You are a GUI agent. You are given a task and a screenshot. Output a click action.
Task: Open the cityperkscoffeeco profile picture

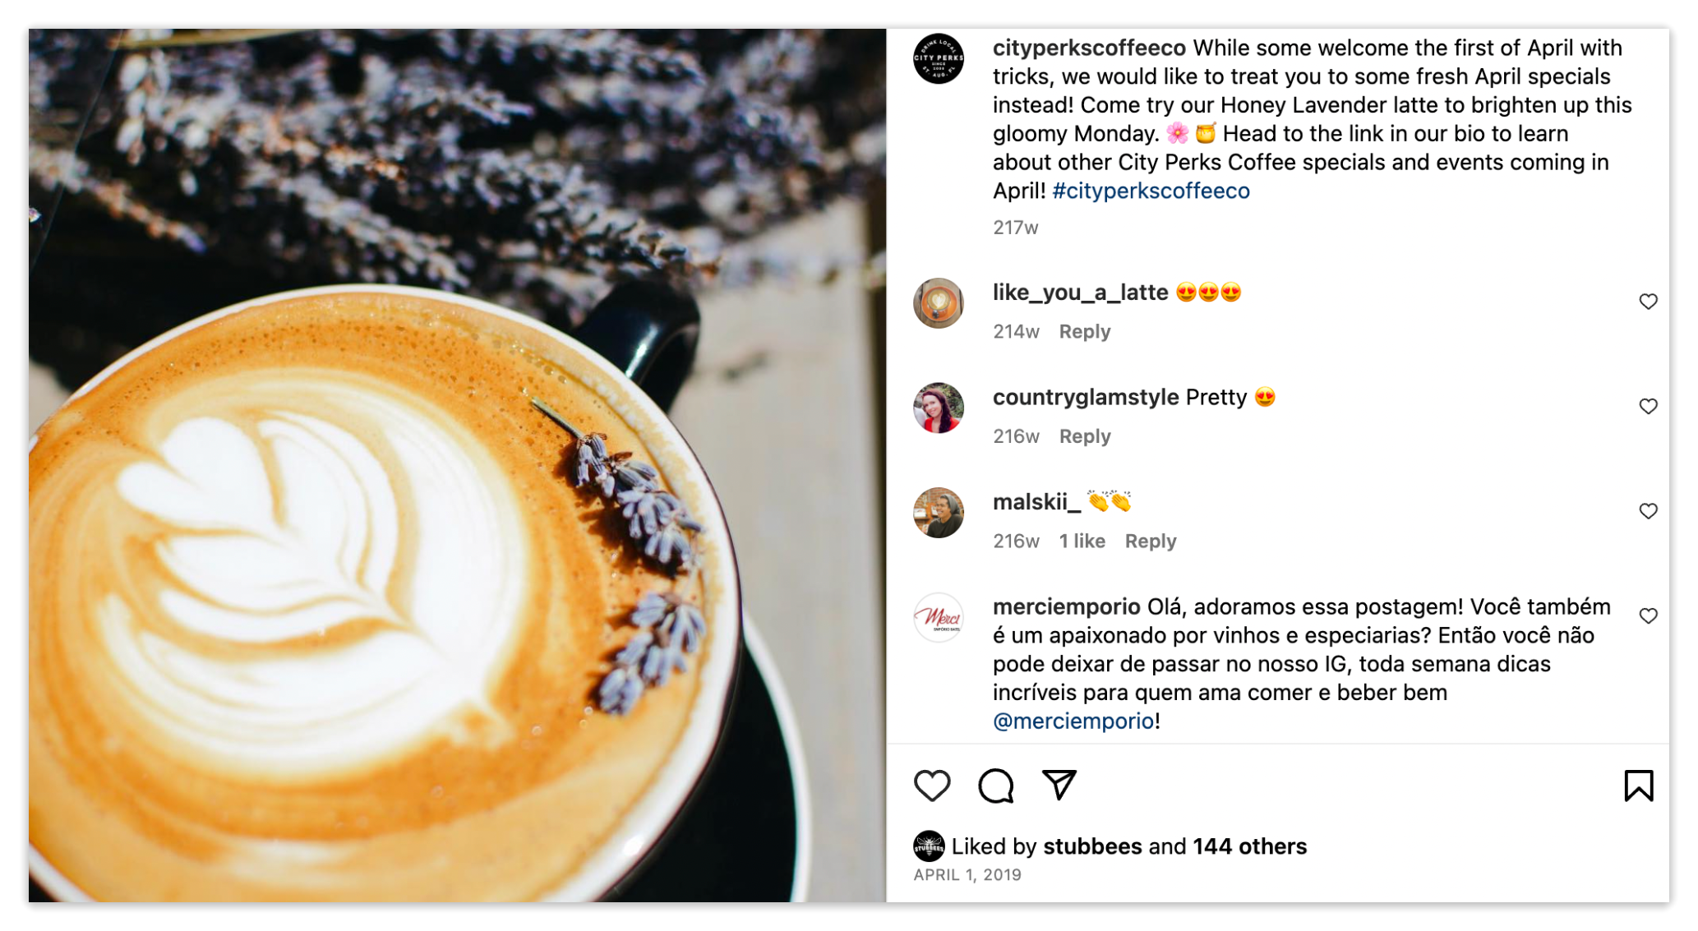point(939,58)
